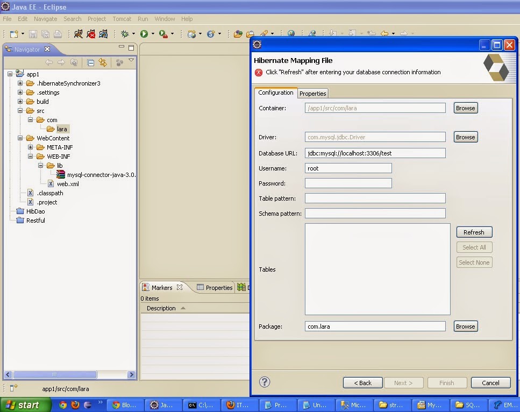520x412 pixels.
Task: Click the Run External Tools icon
Action: (163, 34)
